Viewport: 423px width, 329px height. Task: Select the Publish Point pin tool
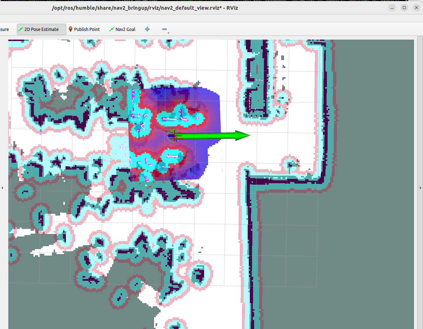click(84, 30)
